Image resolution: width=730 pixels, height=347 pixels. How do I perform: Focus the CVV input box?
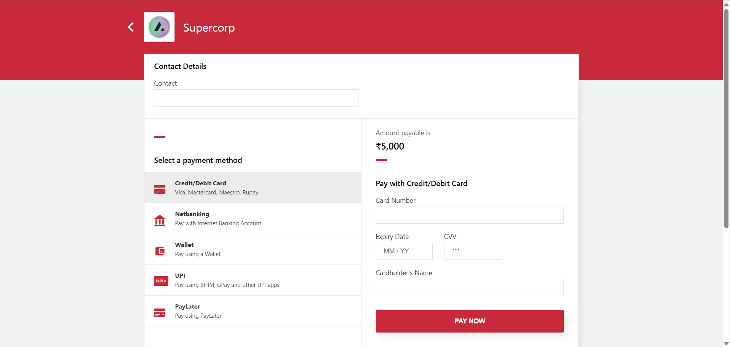point(472,251)
